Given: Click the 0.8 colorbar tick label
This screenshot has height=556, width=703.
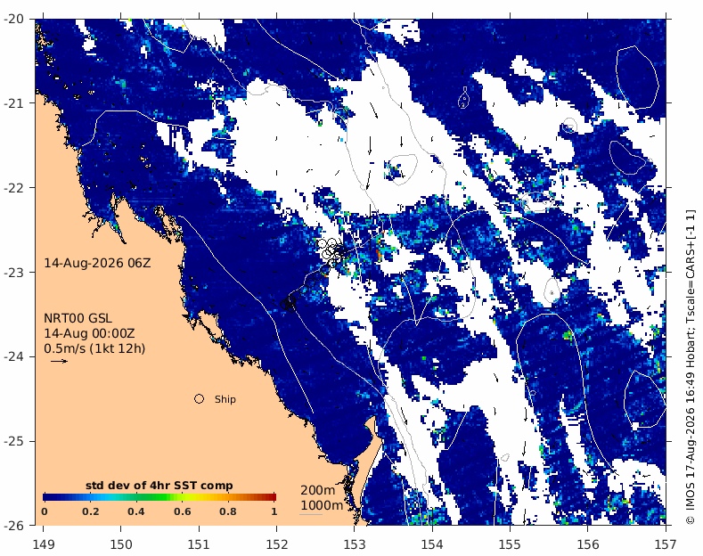Looking at the screenshot, I should [228, 511].
